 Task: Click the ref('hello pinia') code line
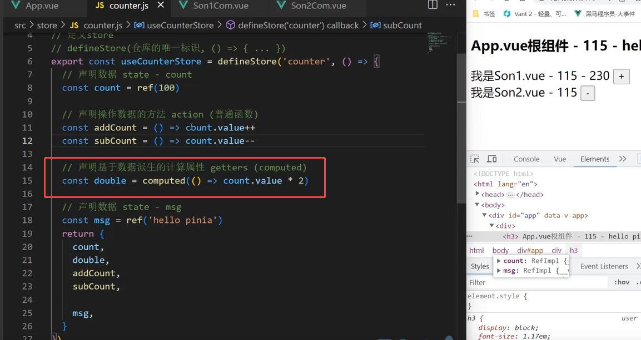click(142, 220)
